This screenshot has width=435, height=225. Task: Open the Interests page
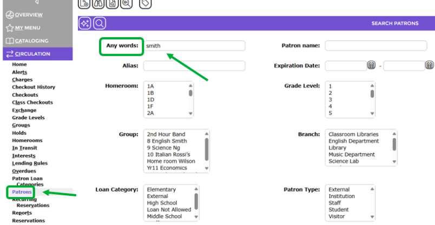(x=24, y=155)
